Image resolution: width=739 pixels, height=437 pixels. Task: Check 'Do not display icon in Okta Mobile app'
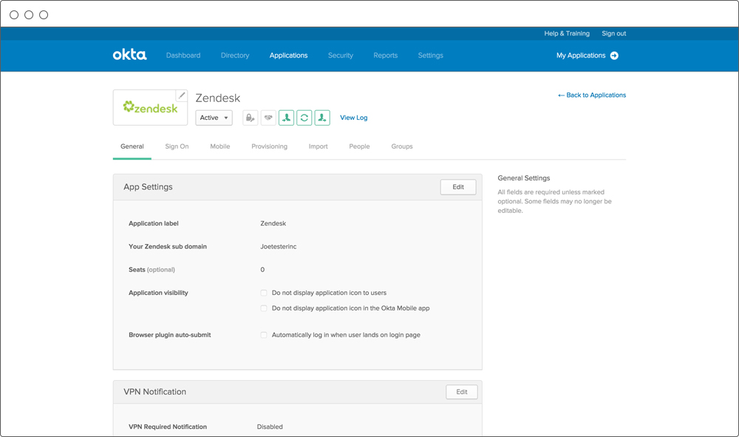tap(264, 308)
